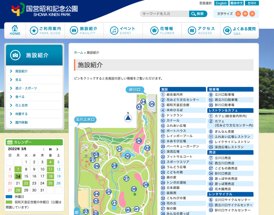274x215 pixels.
Task: Pause the calendar with the pause button
Action: [50, 149]
